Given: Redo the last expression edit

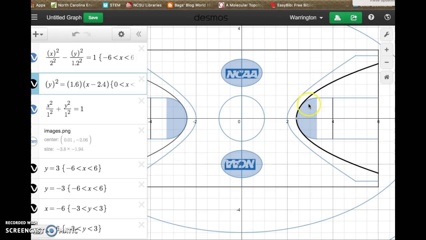Looking at the screenshot, I should tap(87, 34).
